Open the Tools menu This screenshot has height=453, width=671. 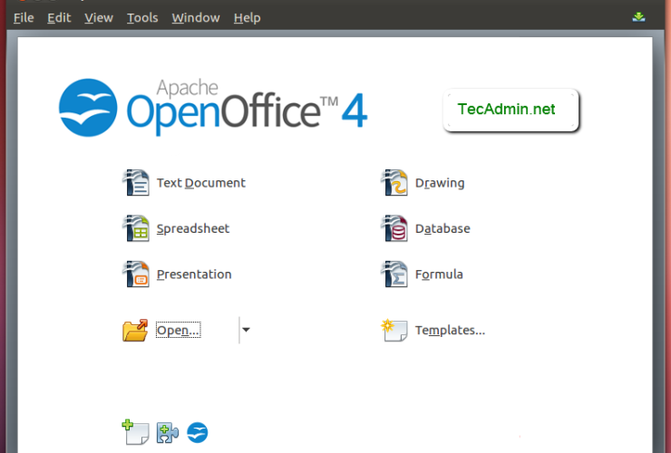coord(142,17)
